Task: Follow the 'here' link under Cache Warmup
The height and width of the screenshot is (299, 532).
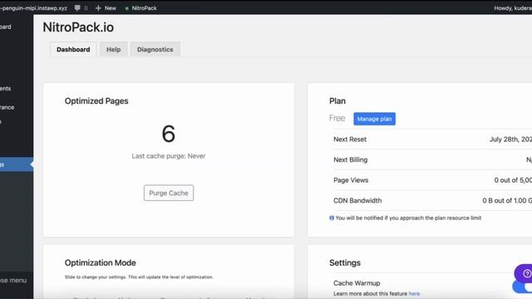Action: point(414,293)
